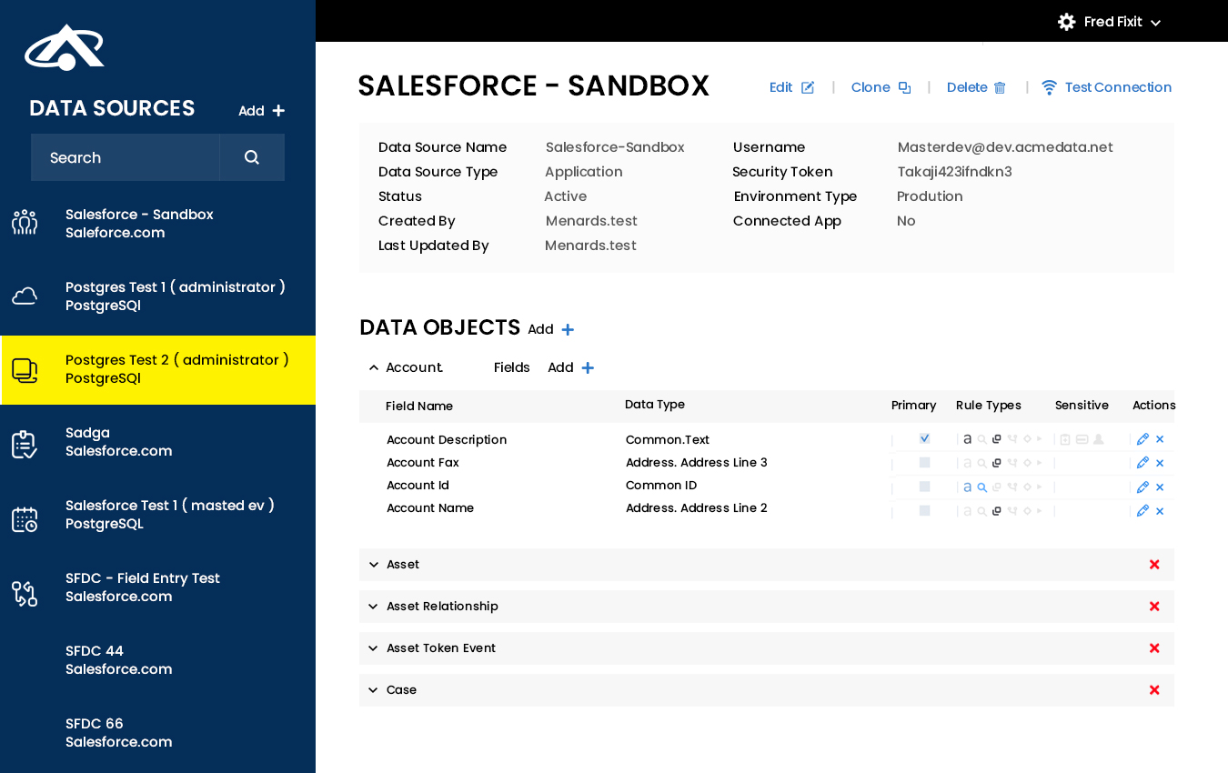Screen dimensions: 1228x773
Task: Open Postgres Test 2 ( administrator ) data source
Action: 157,369
